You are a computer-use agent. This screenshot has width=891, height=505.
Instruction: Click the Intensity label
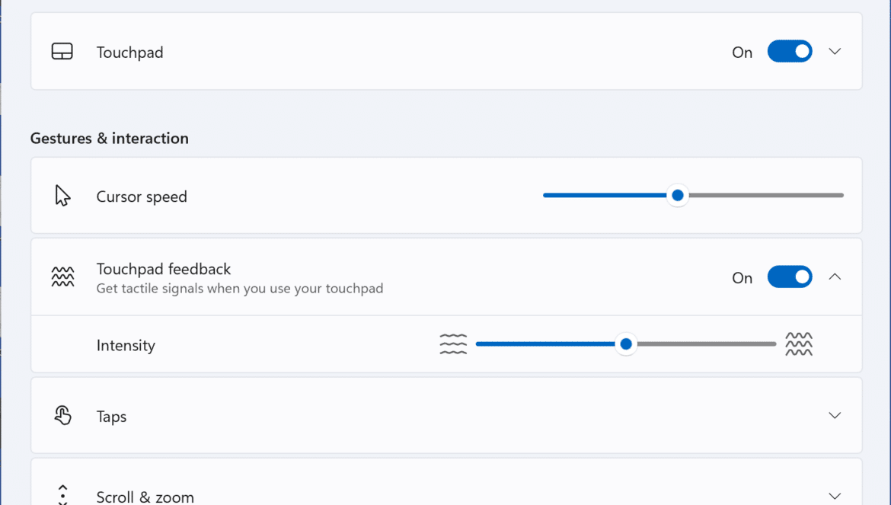coord(126,345)
